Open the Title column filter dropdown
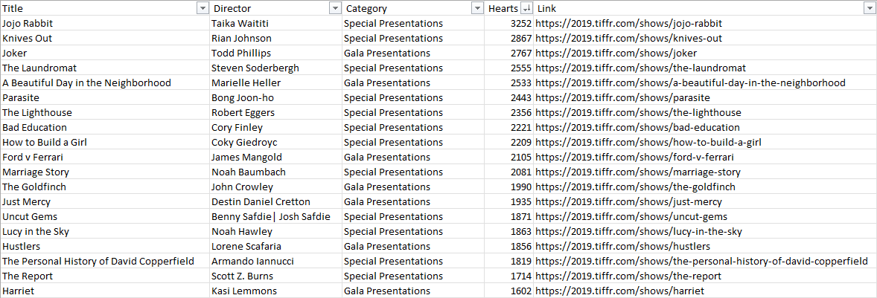This screenshot has height=298, width=877. click(202, 8)
